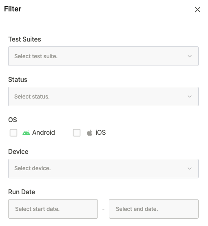
Task: Click the Status section label
Action: (x=18, y=79)
